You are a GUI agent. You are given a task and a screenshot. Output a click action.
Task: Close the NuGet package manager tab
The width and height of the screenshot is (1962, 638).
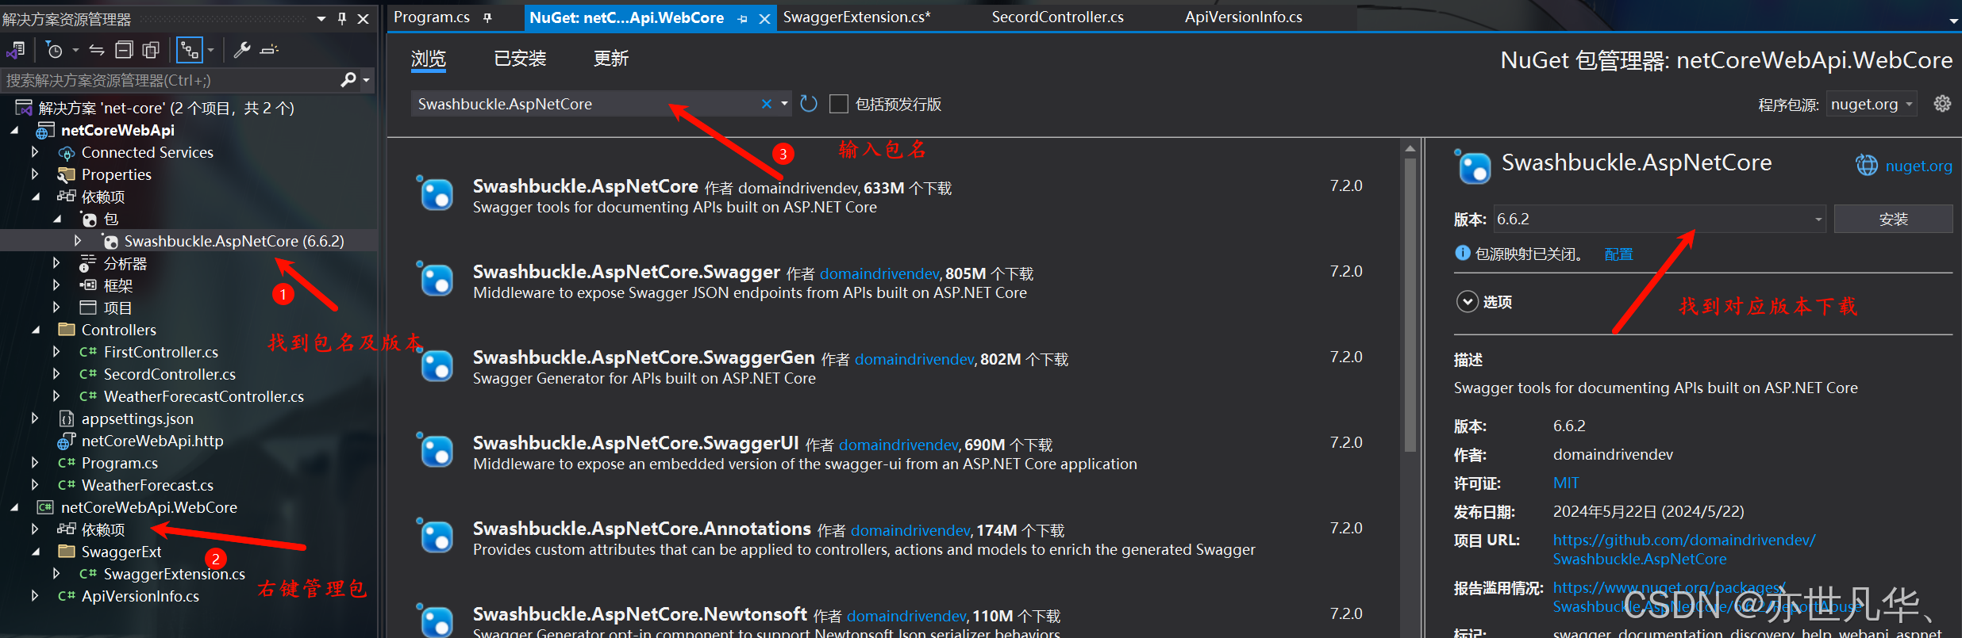764,18
